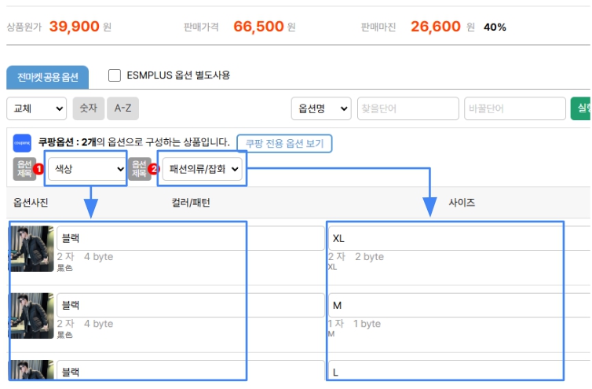592x389 pixels.
Task: Click the 옵션제목 badge numbered 2
Action: point(140,168)
